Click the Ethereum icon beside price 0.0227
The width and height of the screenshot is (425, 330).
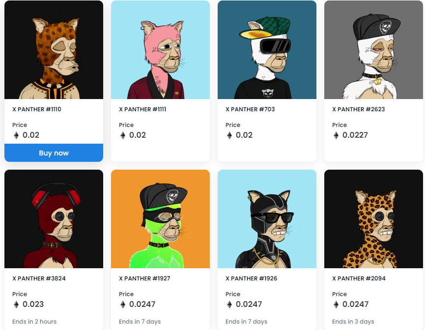[x=336, y=135]
